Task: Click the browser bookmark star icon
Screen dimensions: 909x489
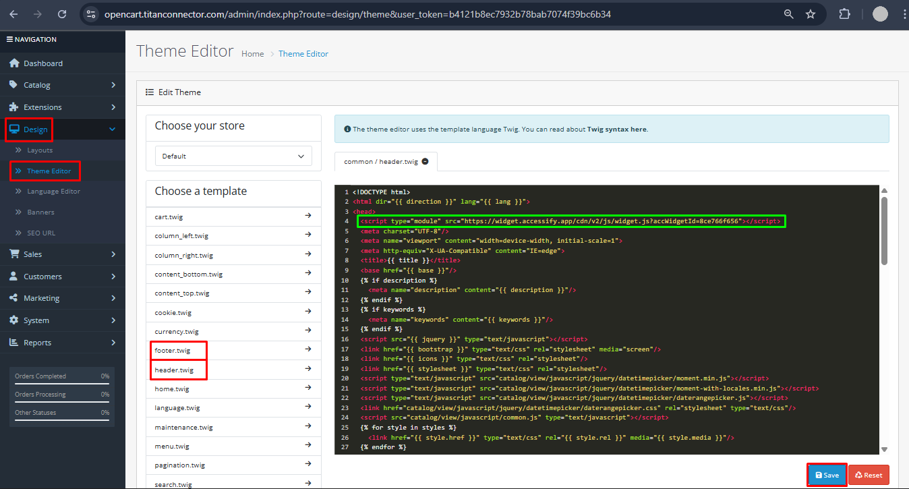Action: point(810,13)
